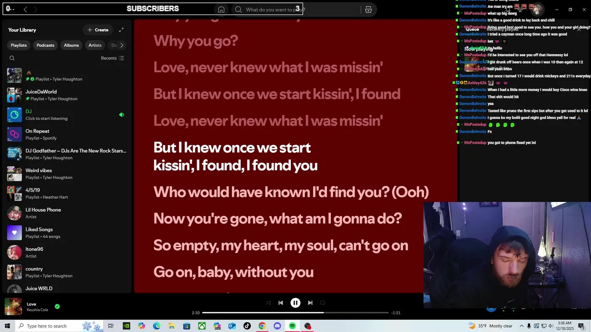Toggle the repeat button
The width and height of the screenshot is (591, 332).
(323, 303)
